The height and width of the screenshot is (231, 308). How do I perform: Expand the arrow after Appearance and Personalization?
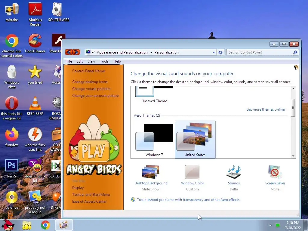(x=151, y=52)
